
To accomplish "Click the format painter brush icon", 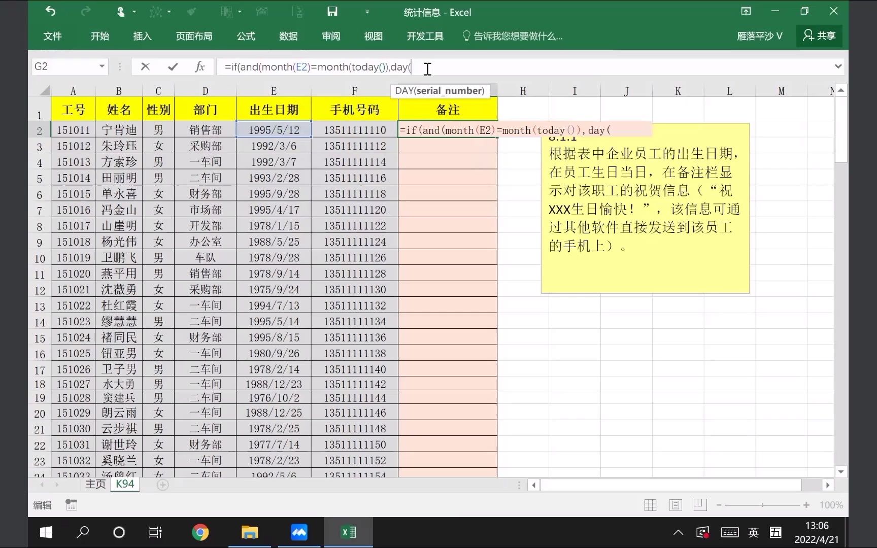I will (191, 11).
